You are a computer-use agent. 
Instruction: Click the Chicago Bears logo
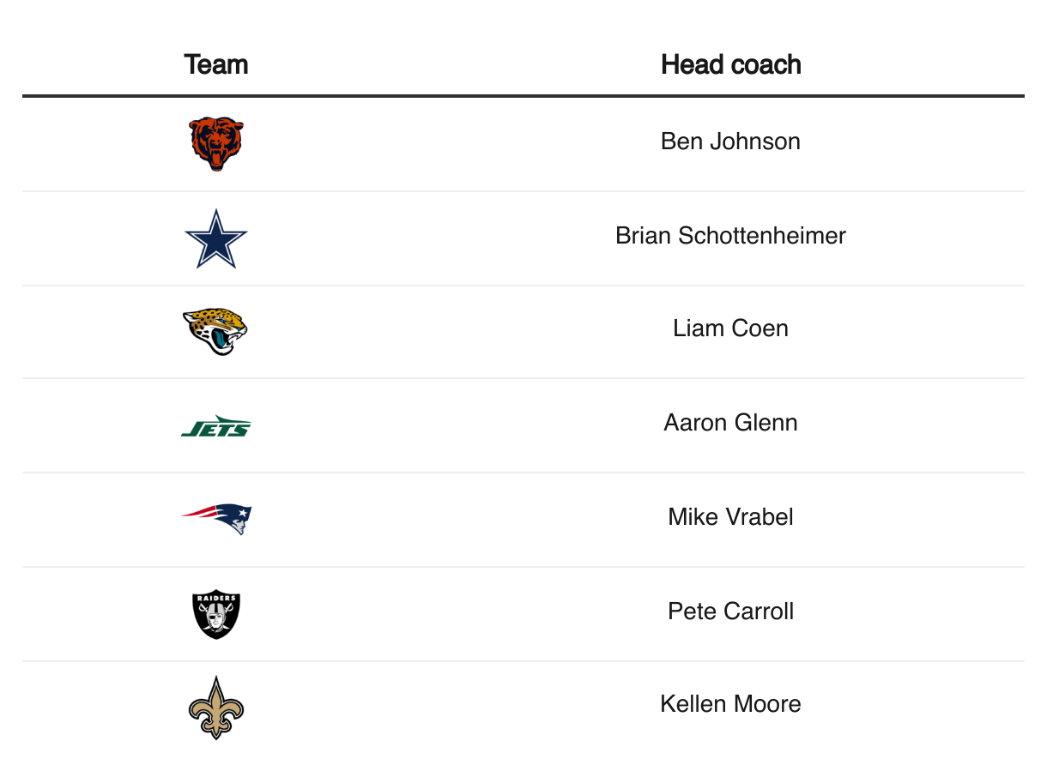216,144
